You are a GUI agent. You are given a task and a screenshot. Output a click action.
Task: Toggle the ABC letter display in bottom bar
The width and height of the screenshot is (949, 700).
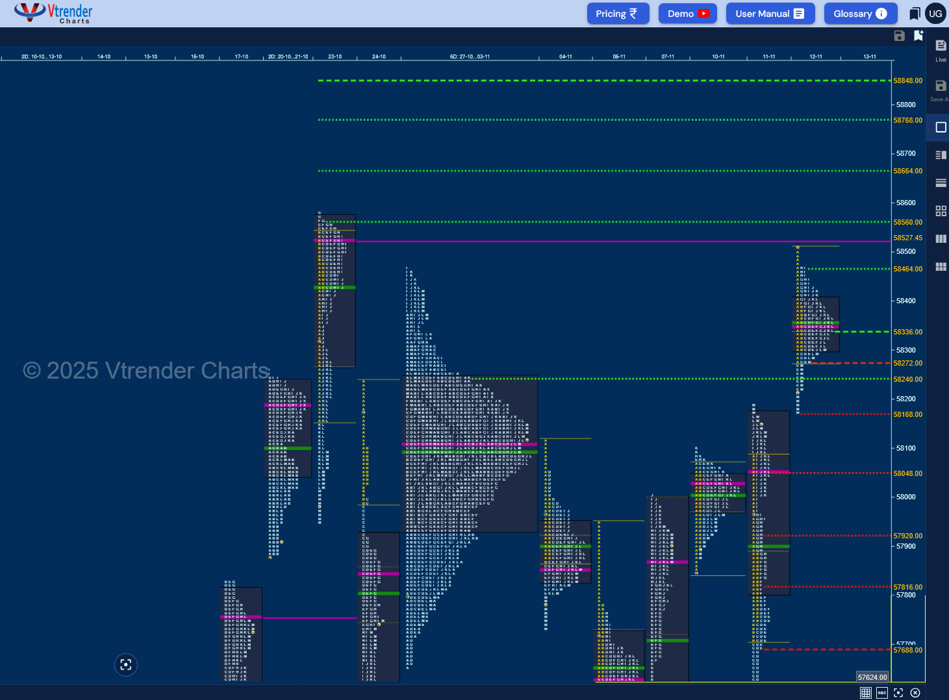[x=881, y=692]
